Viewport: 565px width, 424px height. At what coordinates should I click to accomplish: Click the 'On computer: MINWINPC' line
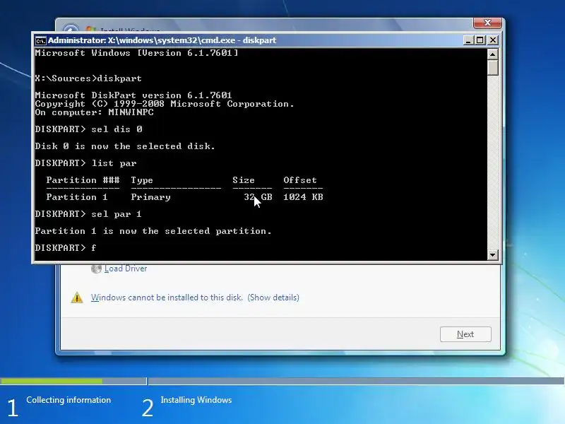95,112
